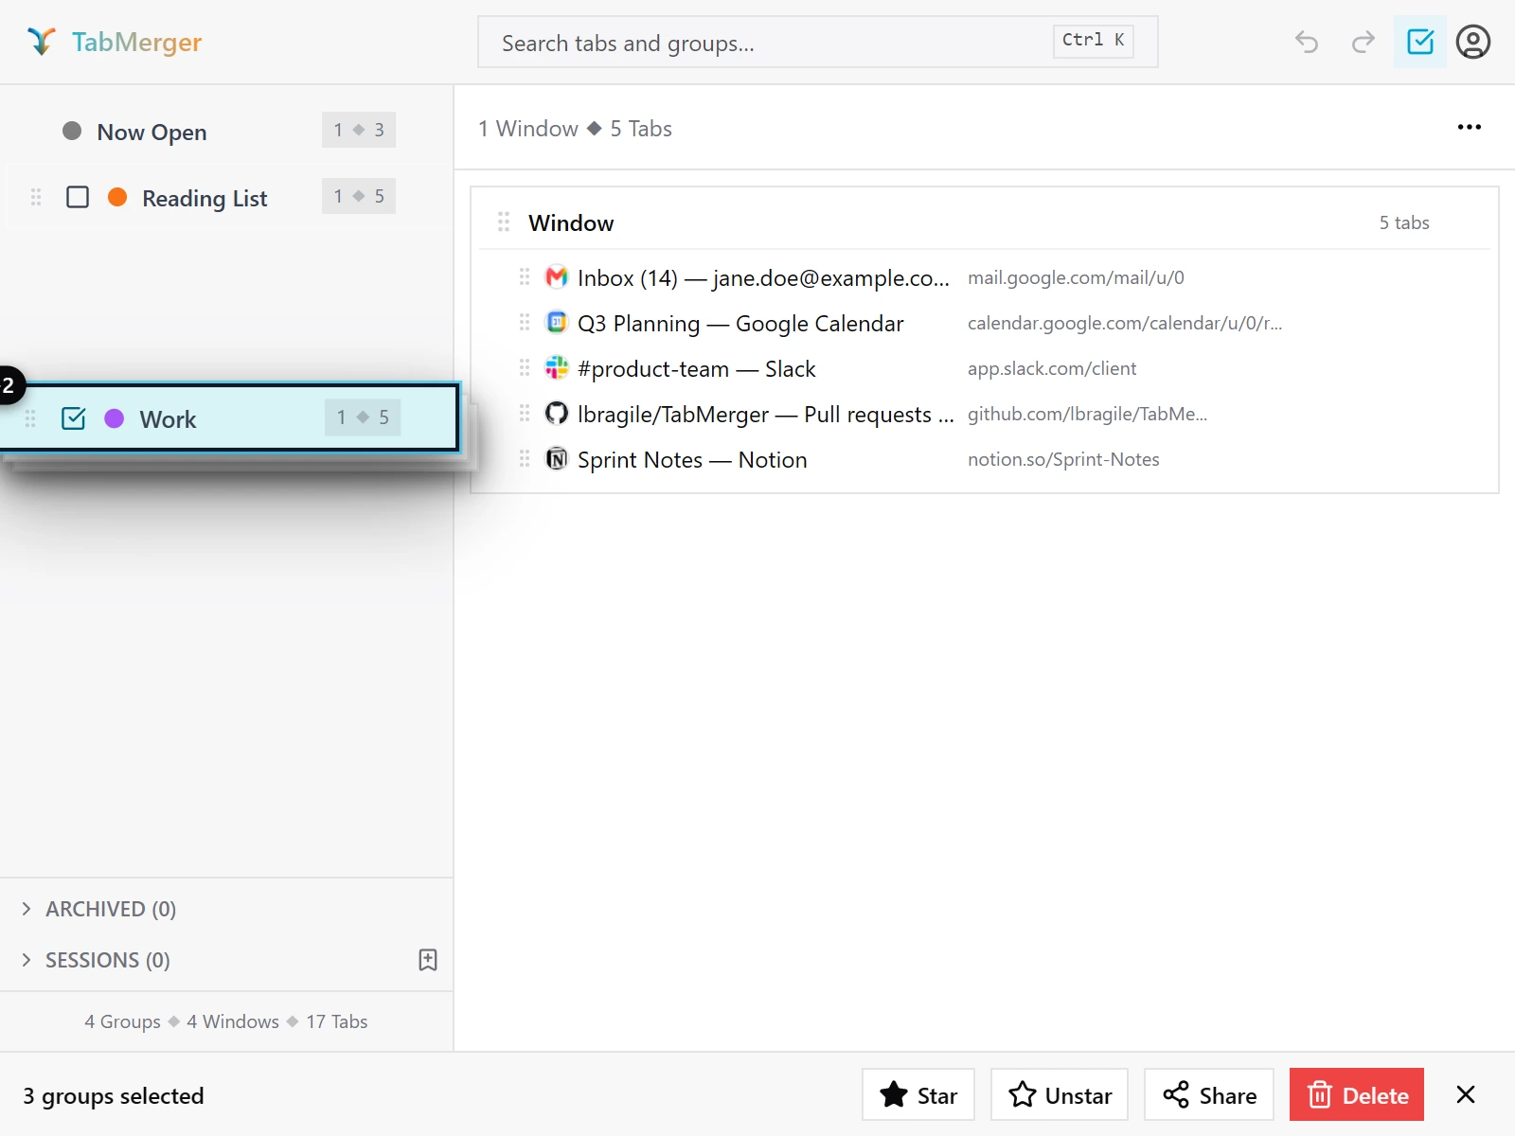Screen dimensions: 1515x1136
Task: Open the user account profile icon
Action: pos(1473,42)
